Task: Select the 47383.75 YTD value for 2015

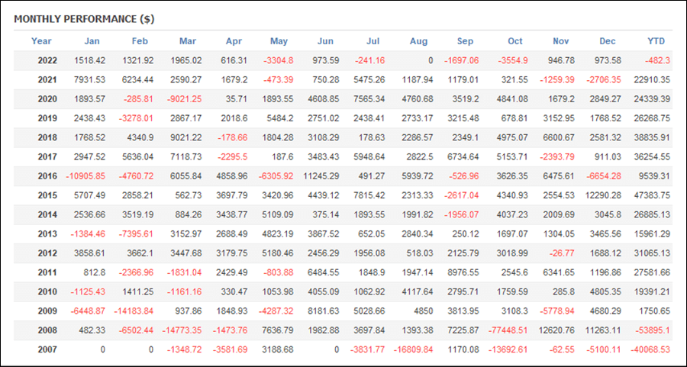Action: [x=652, y=195]
